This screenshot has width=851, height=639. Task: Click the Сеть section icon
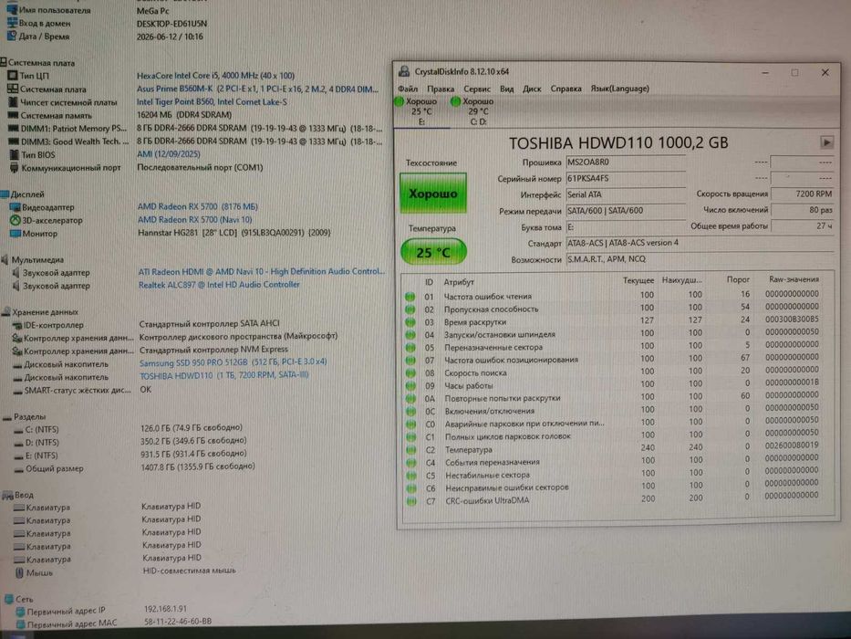[9, 600]
